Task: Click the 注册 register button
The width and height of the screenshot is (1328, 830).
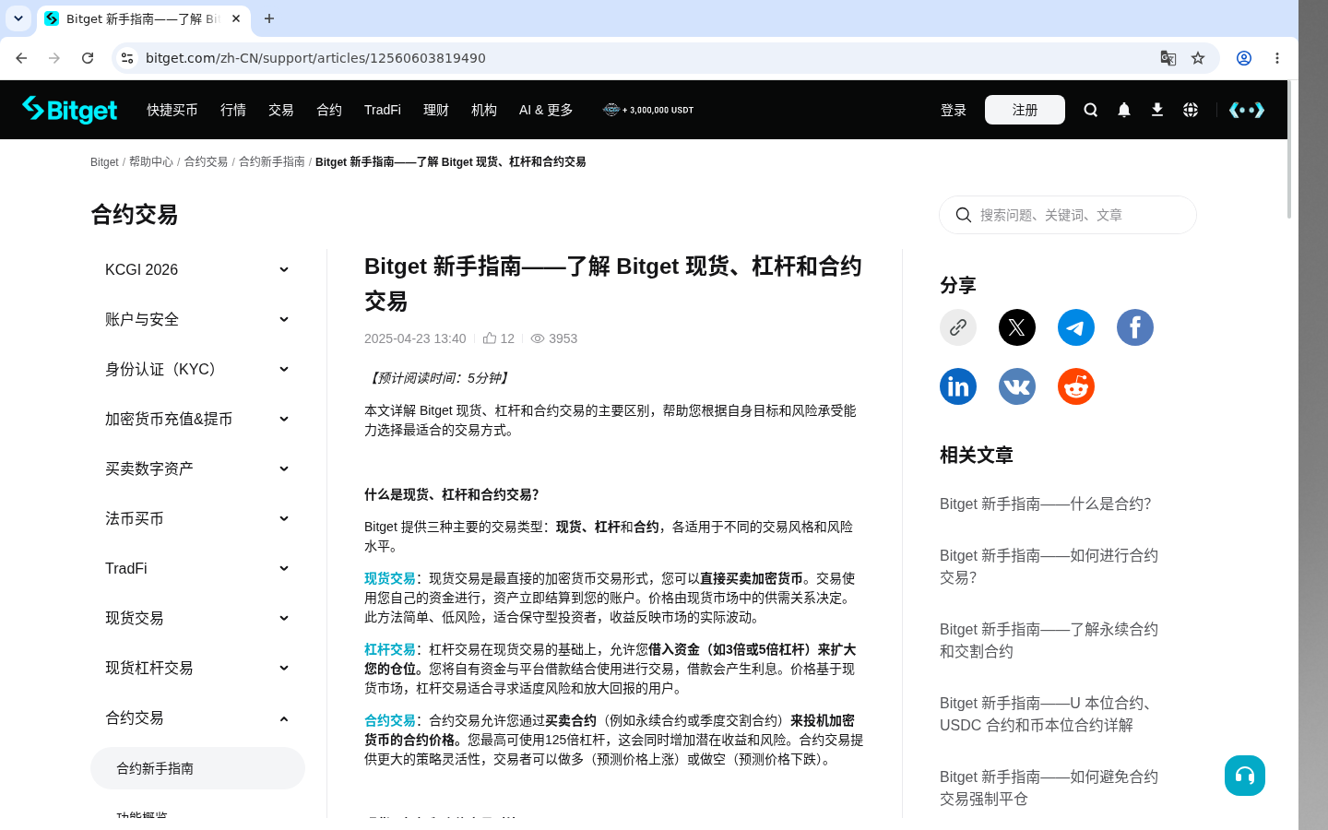Action: tap(1025, 110)
